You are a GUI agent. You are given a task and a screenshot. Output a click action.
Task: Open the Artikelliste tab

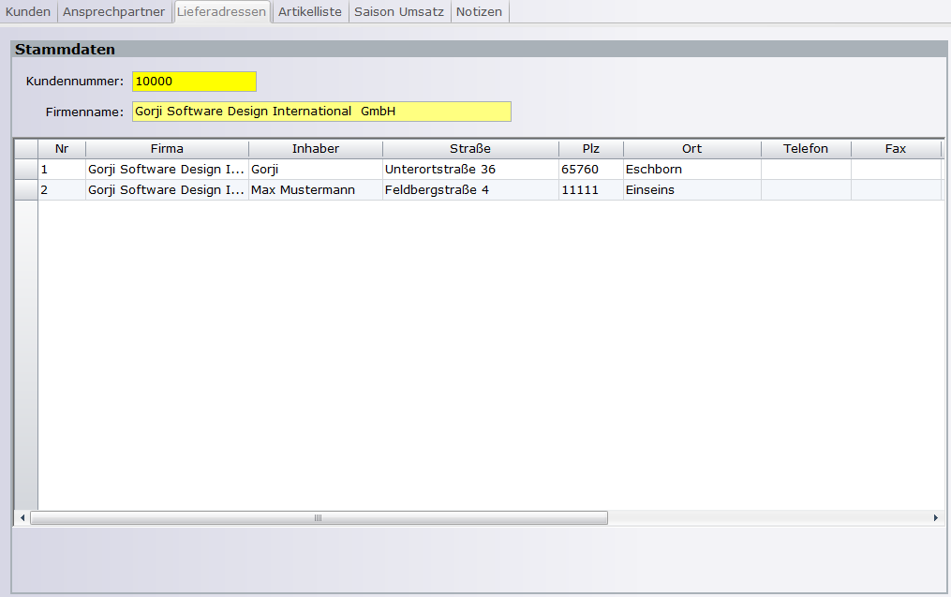tap(310, 12)
